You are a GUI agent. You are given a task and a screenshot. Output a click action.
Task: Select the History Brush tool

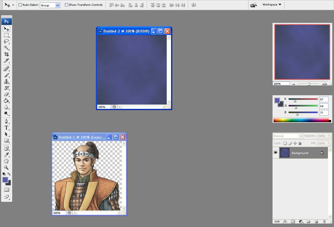6,88
